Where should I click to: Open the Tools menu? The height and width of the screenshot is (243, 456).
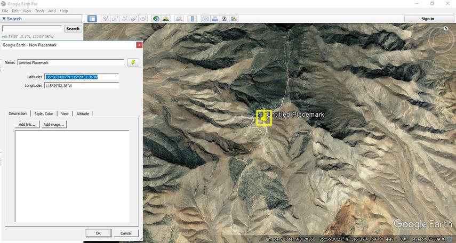(39, 11)
